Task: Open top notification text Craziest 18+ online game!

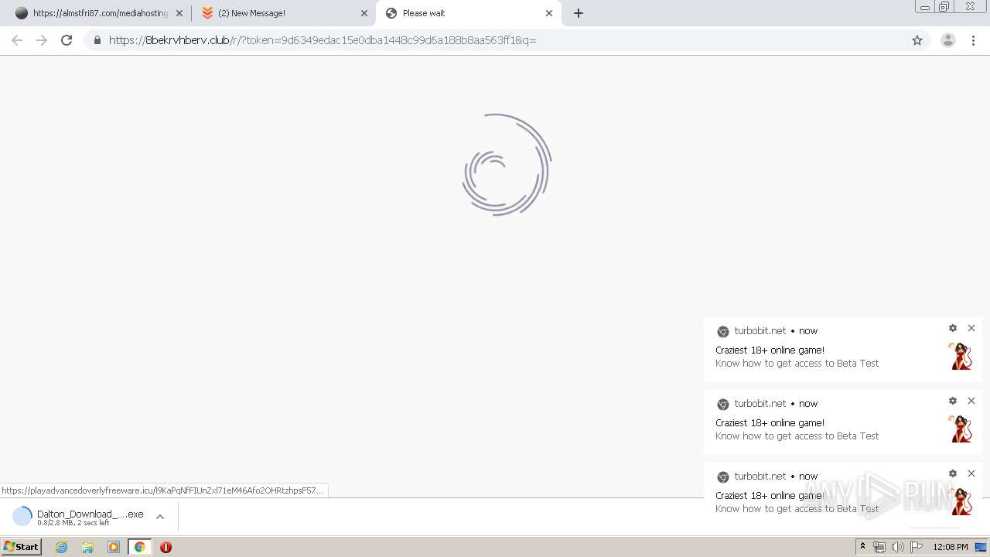Action: tap(770, 350)
